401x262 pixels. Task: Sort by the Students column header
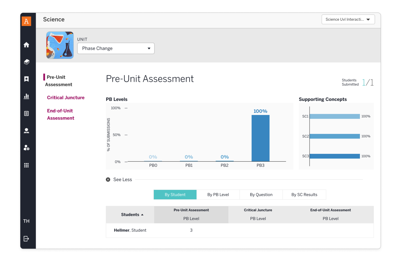click(132, 215)
